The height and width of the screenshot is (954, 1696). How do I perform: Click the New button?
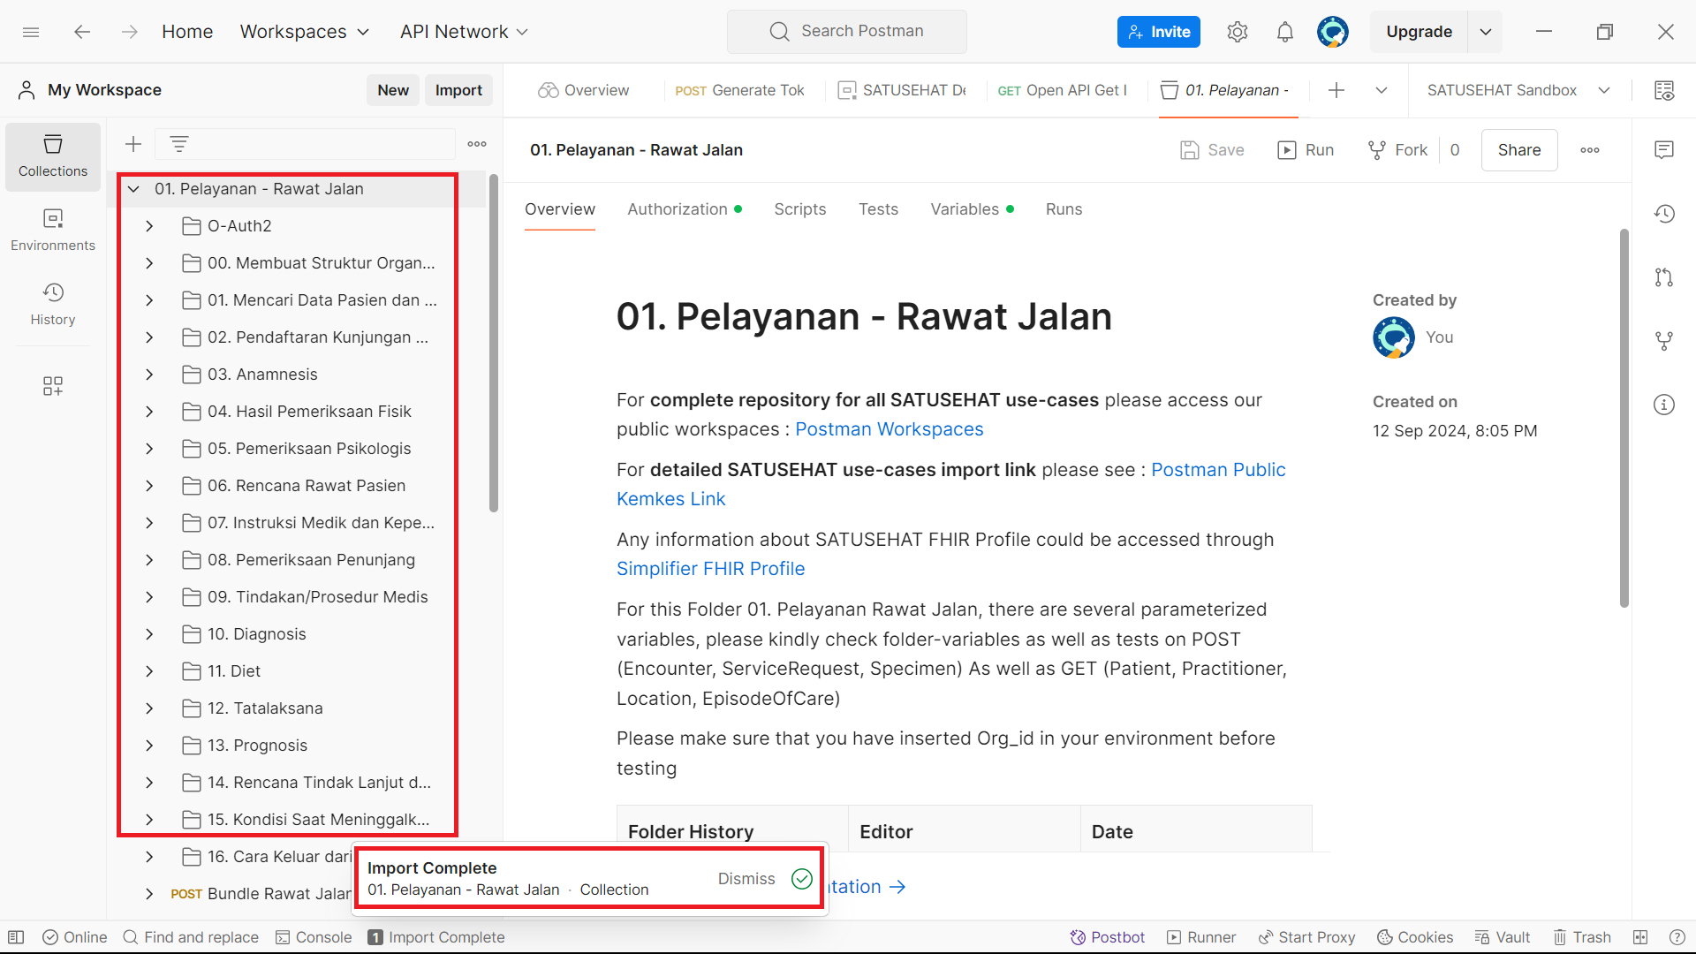[x=393, y=90]
